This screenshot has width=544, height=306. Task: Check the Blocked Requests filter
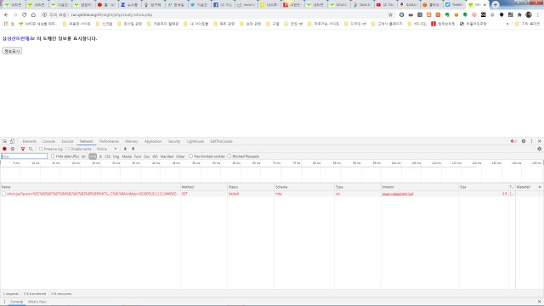click(229, 156)
